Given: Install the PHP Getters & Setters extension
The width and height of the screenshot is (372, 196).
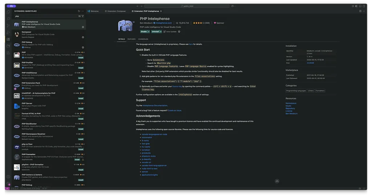Looking at the screenshot, I should 81,180.
